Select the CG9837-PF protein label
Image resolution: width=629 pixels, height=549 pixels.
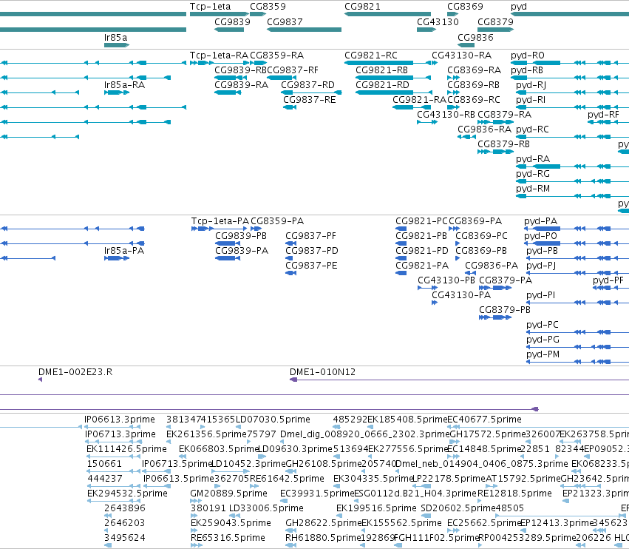(310, 236)
